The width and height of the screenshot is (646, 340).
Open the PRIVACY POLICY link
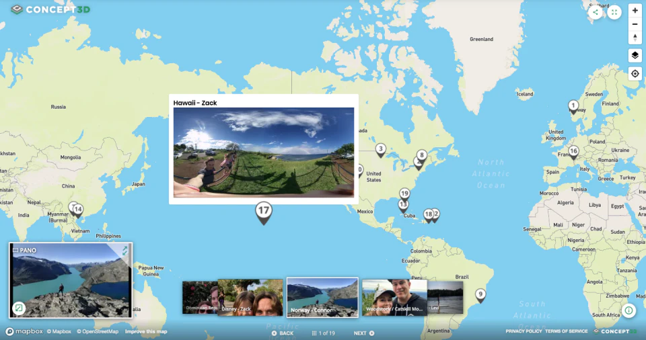524,331
